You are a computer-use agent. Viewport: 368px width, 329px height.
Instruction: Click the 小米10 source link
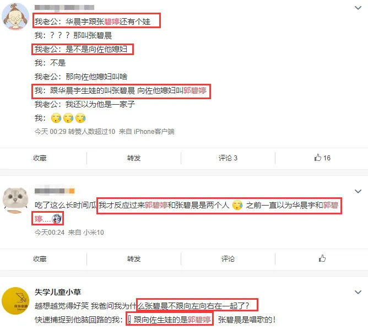click(94, 233)
